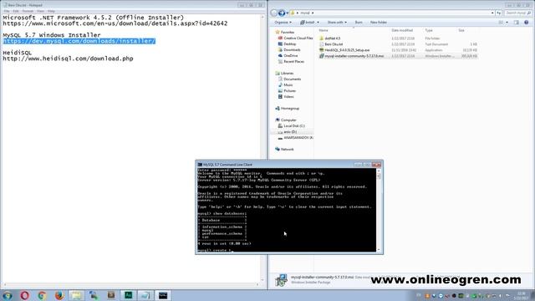
Task: Click the taskbar clock
Action: pos(521,295)
